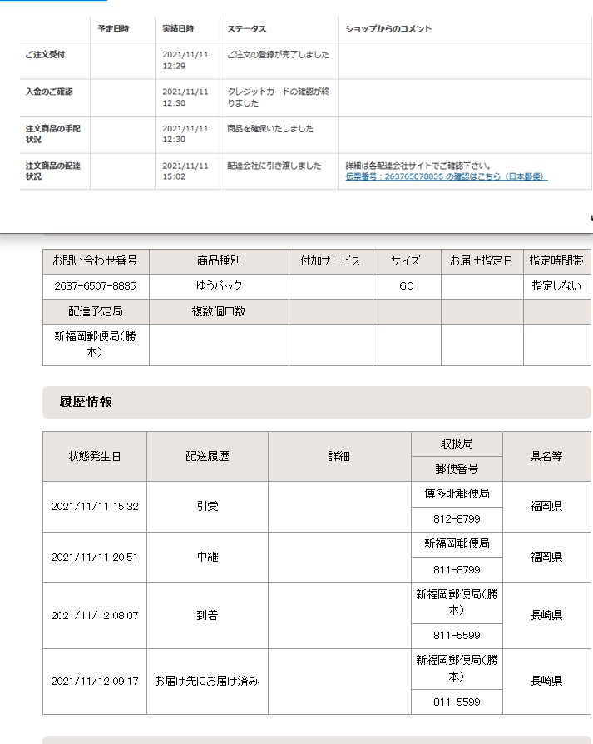The image size is (593, 744).
Task: Select the お届け先にお届け済み status
Action: click(207, 682)
